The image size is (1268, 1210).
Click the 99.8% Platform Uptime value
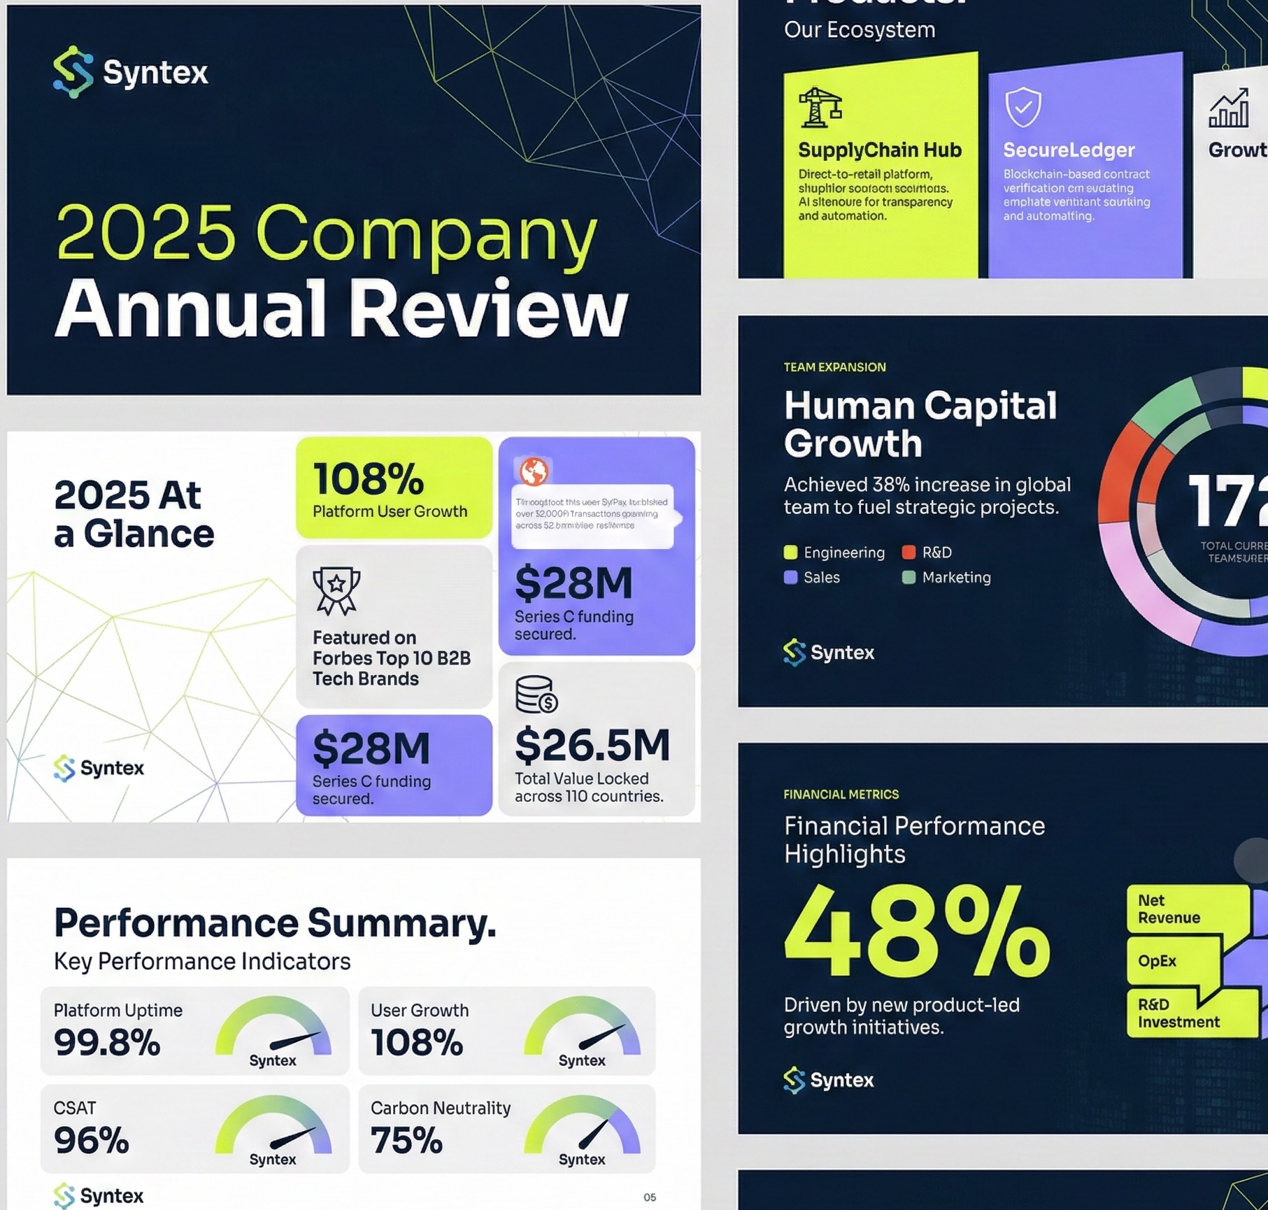(107, 1042)
